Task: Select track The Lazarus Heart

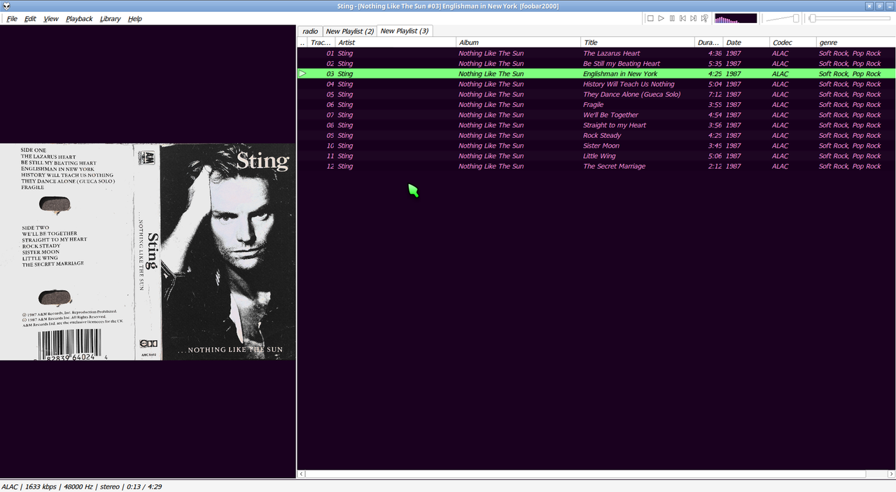Action: tap(596, 53)
